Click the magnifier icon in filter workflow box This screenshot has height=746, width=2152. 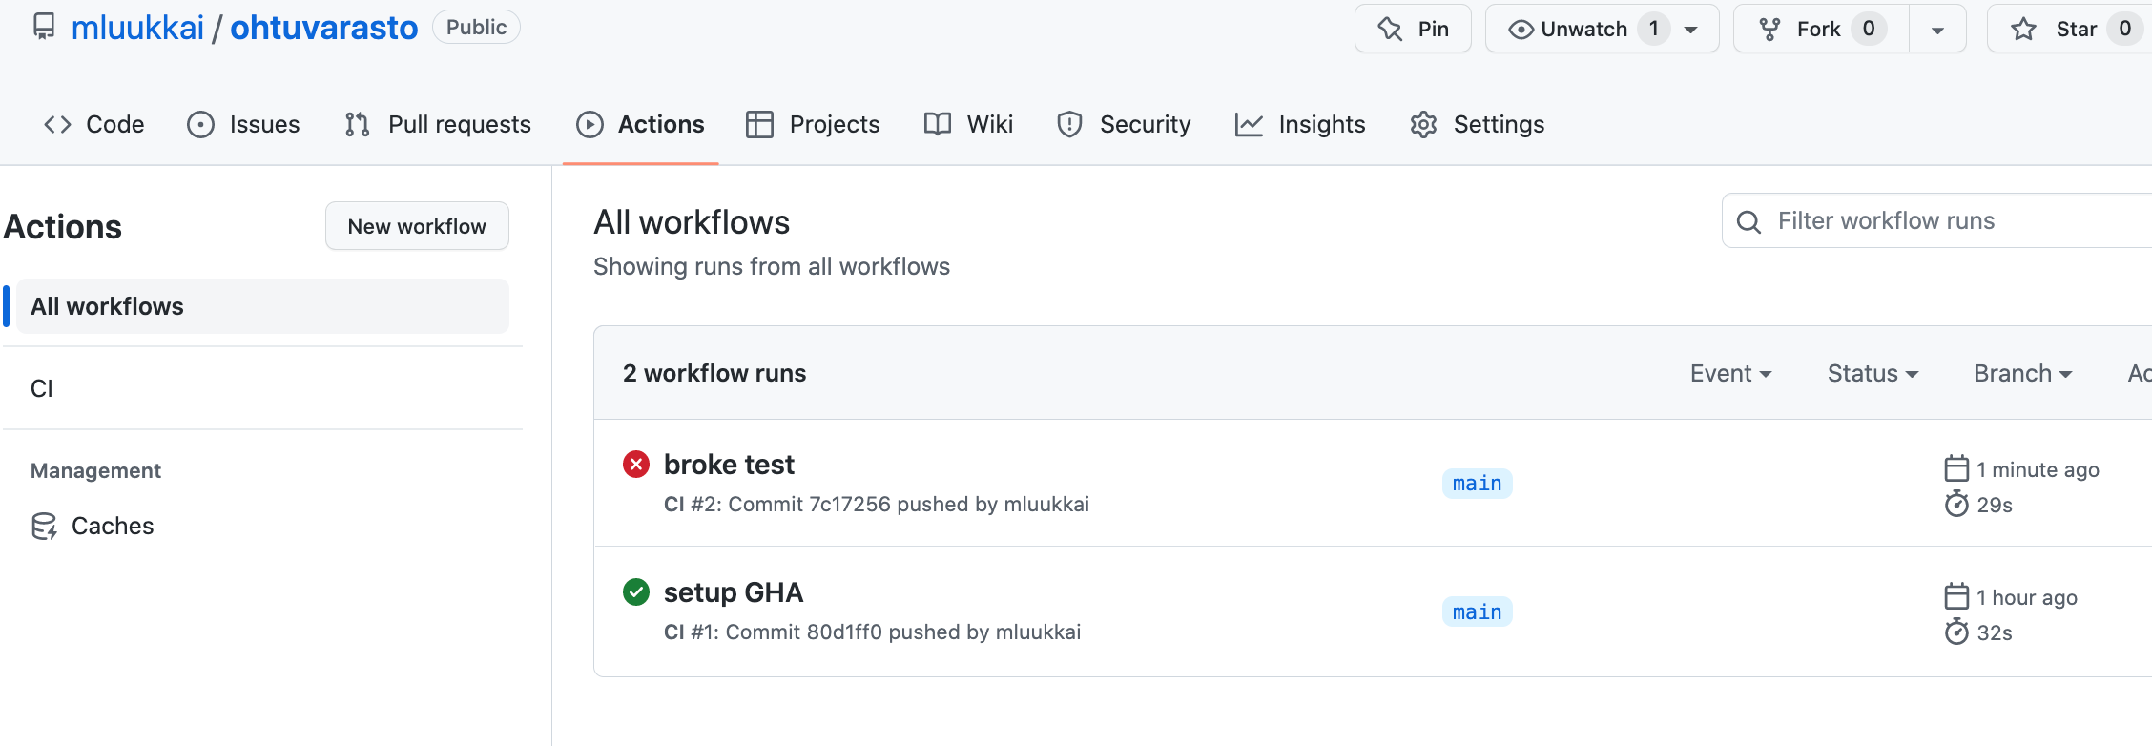coord(1748,222)
